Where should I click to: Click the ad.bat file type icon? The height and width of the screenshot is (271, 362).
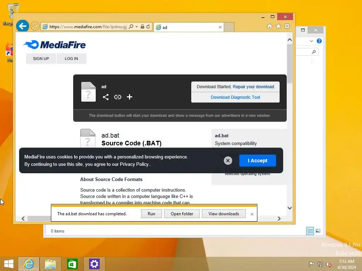(x=88, y=138)
